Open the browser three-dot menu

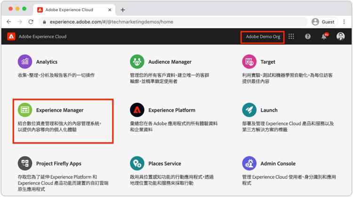[x=344, y=22]
